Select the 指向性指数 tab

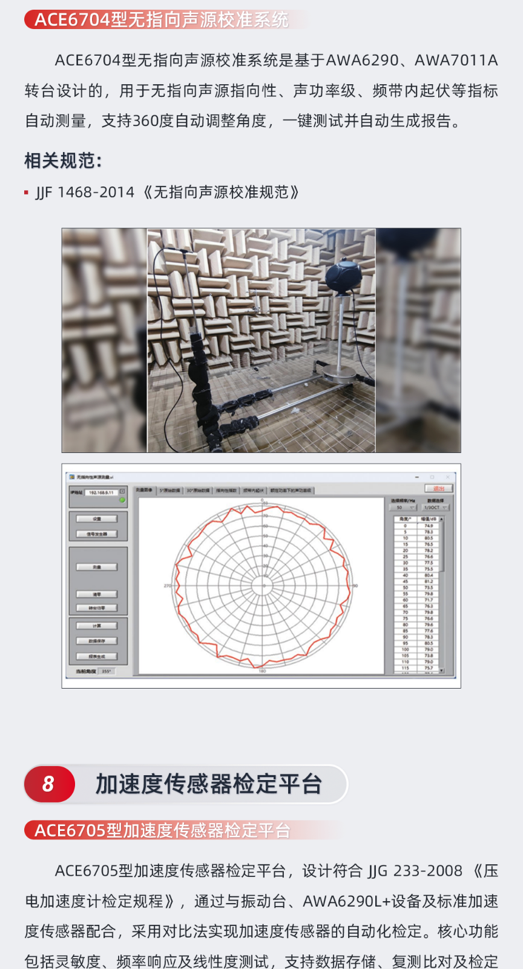227,491
